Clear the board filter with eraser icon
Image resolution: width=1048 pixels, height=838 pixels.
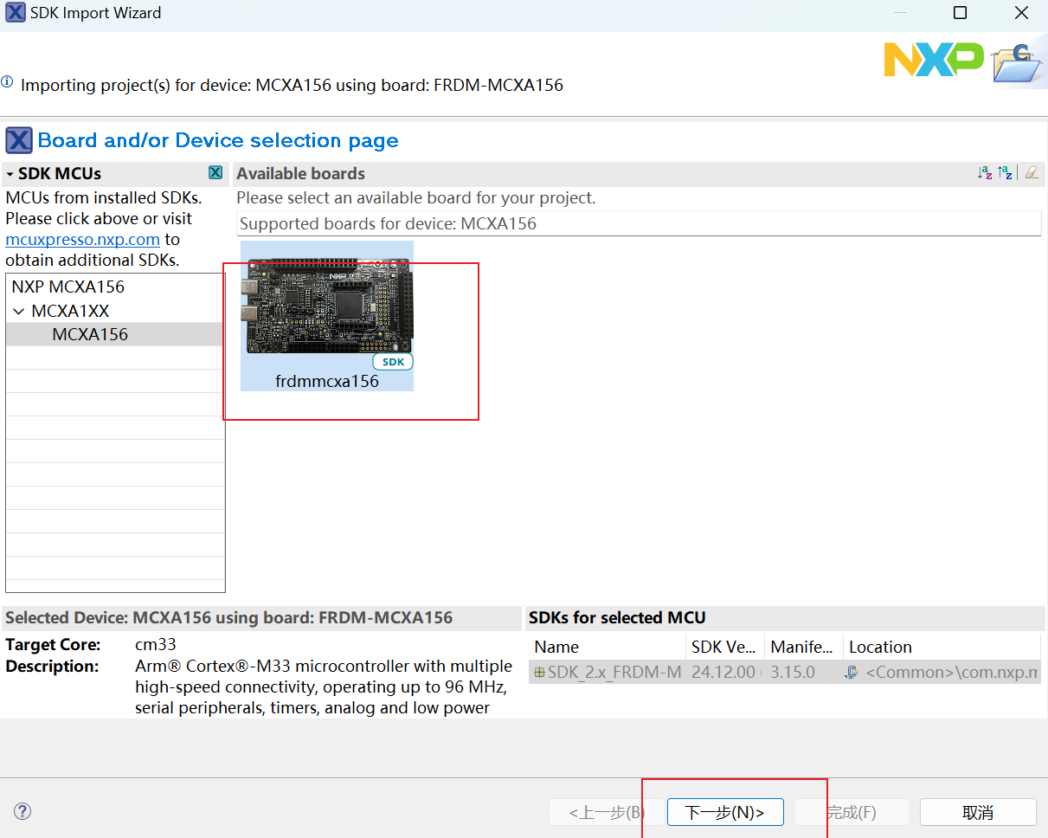click(1031, 173)
